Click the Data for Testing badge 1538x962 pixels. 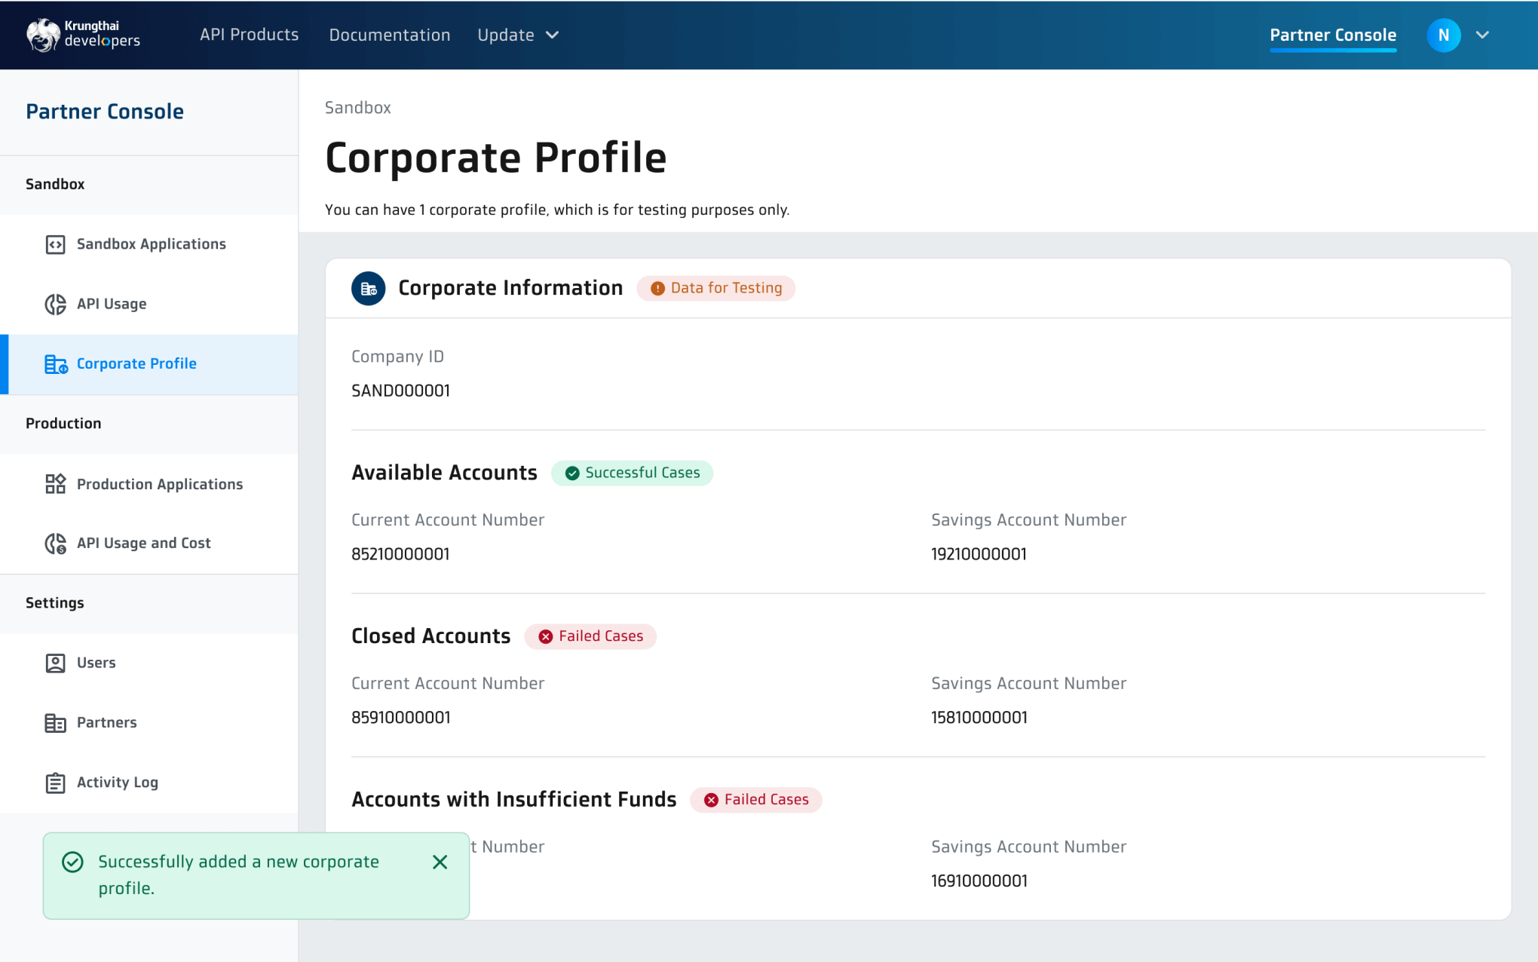click(x=715, y=288)
